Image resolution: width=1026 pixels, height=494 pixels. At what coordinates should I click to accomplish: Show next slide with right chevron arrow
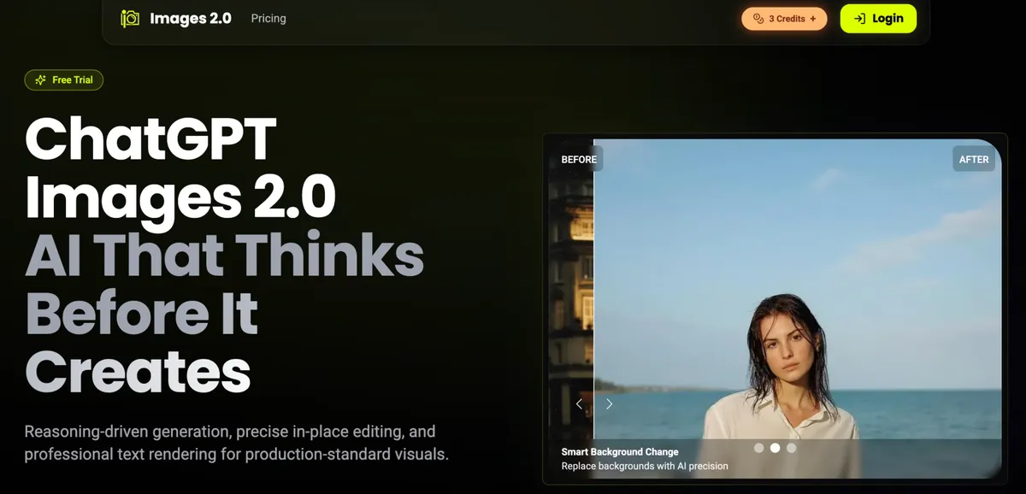click(x=610, y=404)
